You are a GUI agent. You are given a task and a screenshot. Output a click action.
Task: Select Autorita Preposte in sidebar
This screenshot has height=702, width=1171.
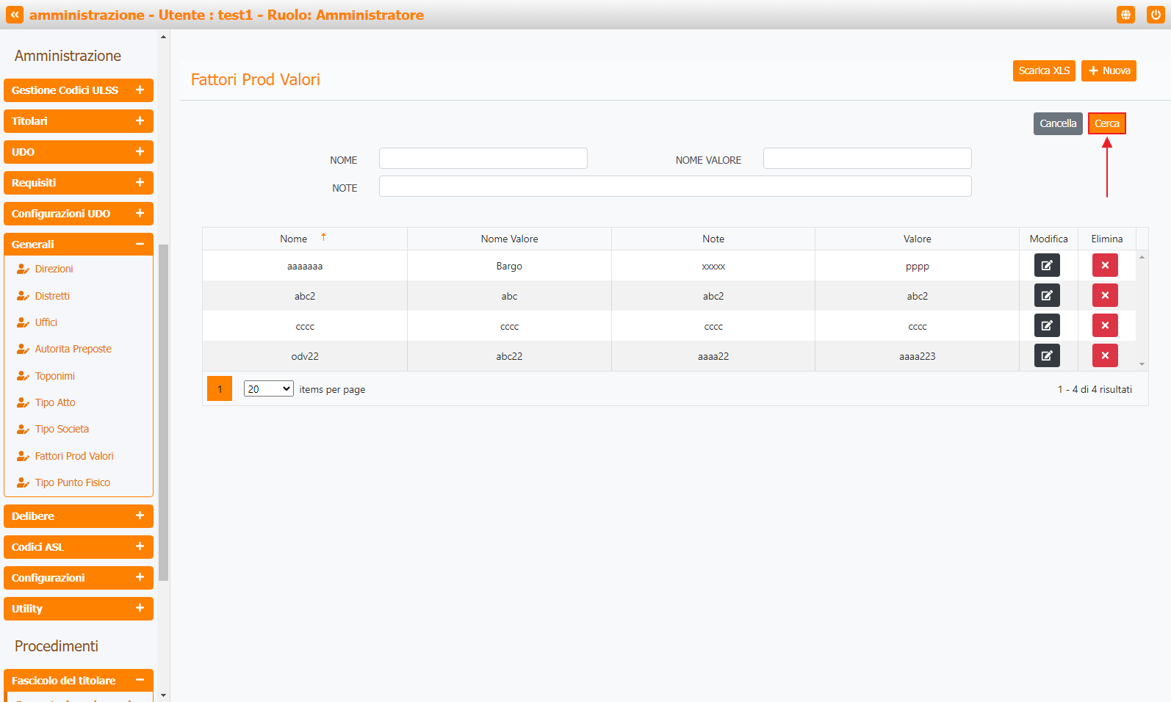click(x=73, y=349)
